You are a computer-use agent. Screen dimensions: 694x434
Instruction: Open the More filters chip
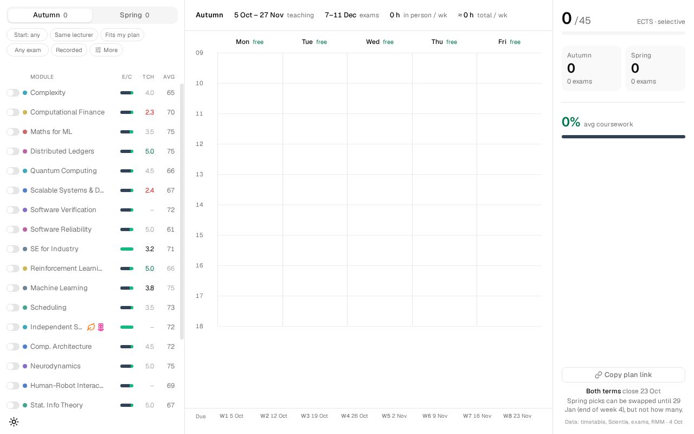106,50
